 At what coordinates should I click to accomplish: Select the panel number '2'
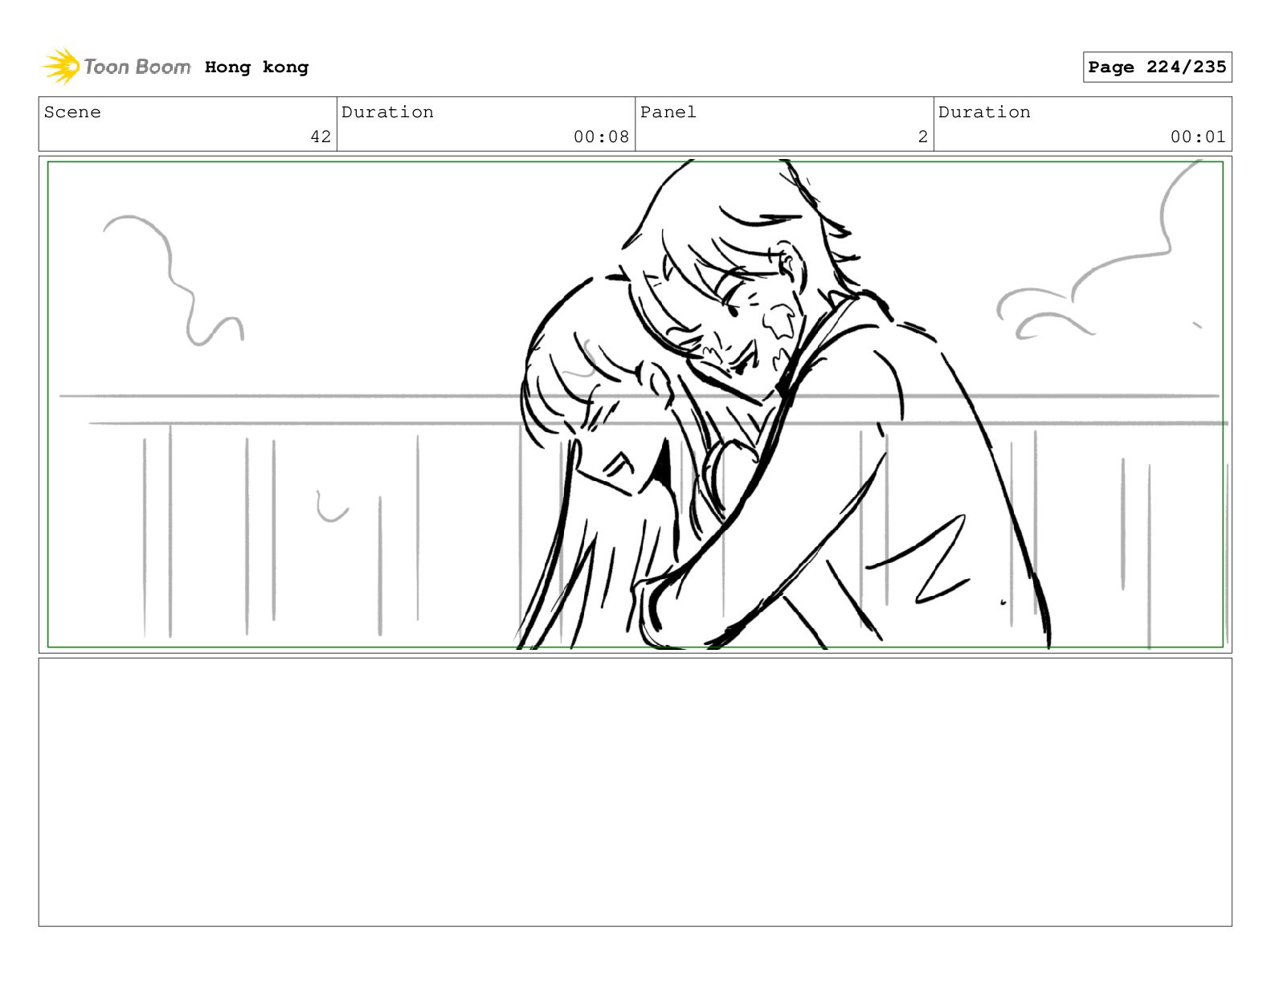pos(923,137)
